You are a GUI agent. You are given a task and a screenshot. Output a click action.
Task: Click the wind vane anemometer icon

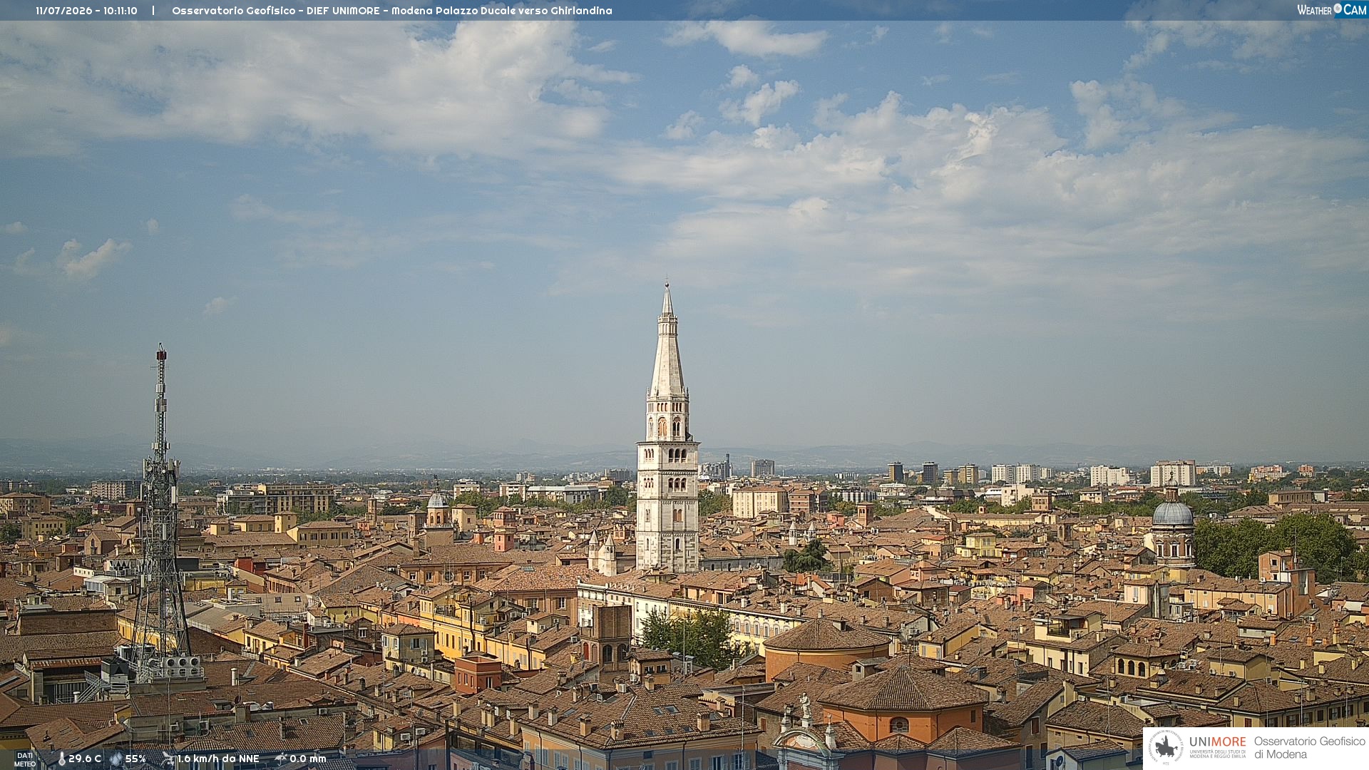tap(168, 759)
